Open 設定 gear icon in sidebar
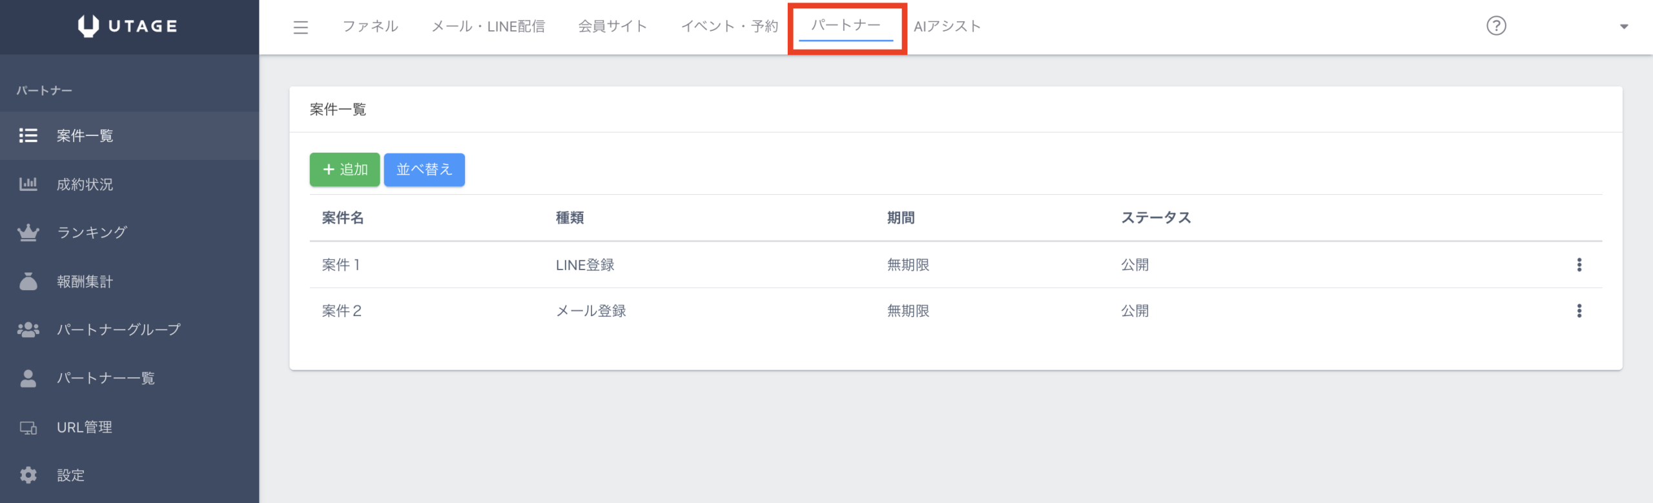This screenshot has height=503, width=1653. (28, 475)
